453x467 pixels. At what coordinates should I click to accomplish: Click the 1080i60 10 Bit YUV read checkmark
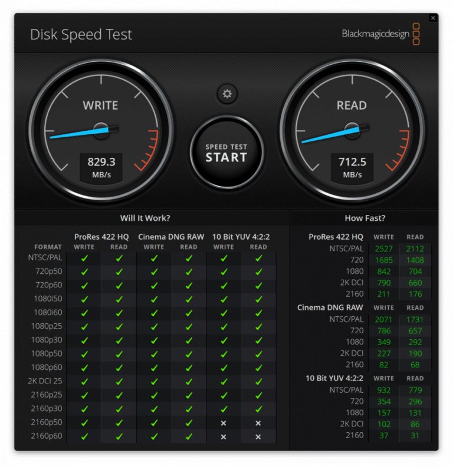[258, 313]
